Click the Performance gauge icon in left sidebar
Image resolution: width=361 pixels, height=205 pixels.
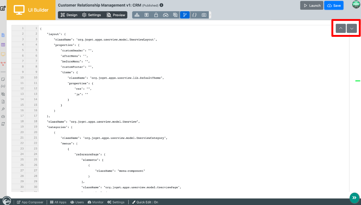click(3, 116)
